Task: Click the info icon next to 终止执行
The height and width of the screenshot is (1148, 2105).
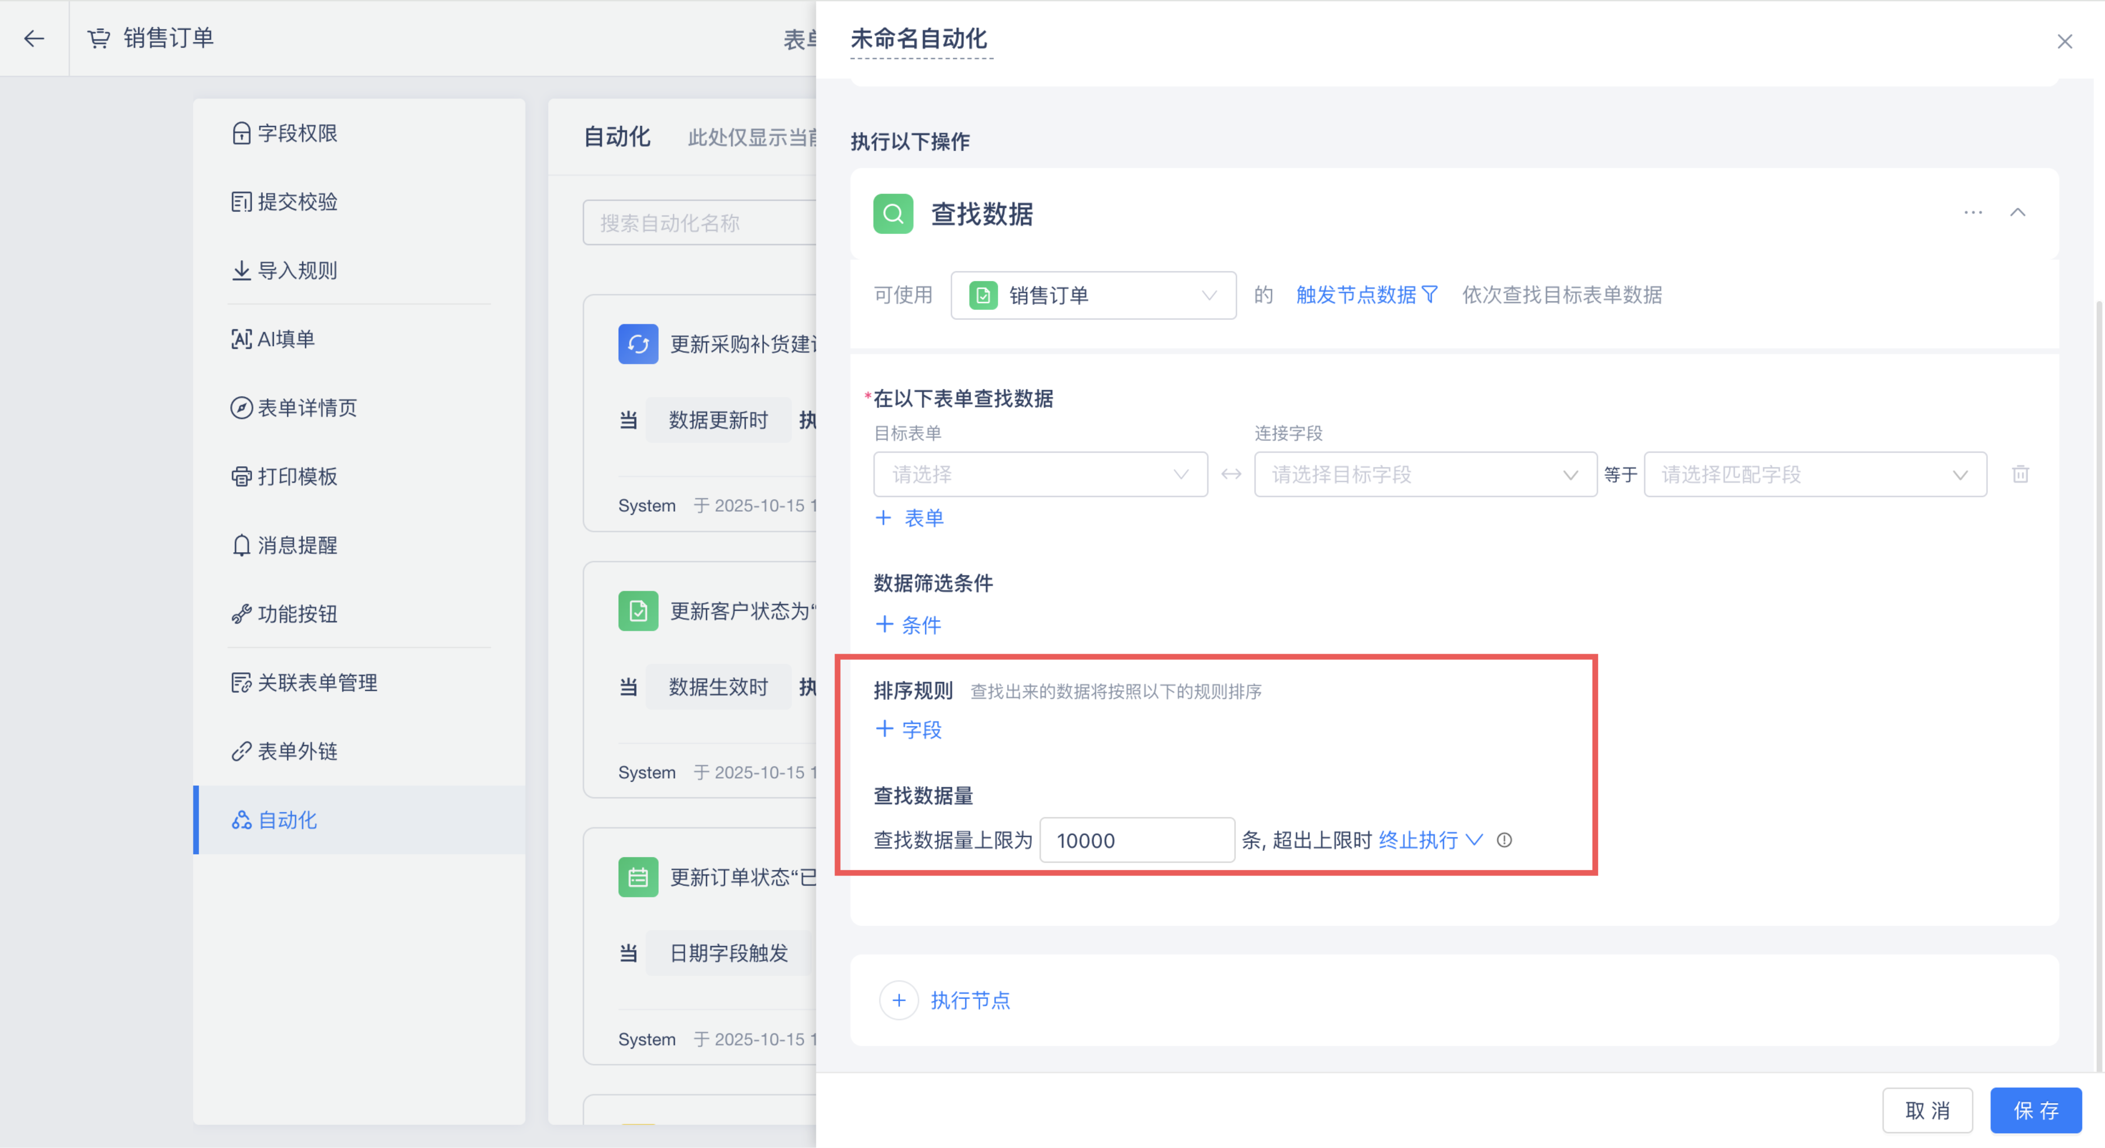Action: click(1504, 840)
